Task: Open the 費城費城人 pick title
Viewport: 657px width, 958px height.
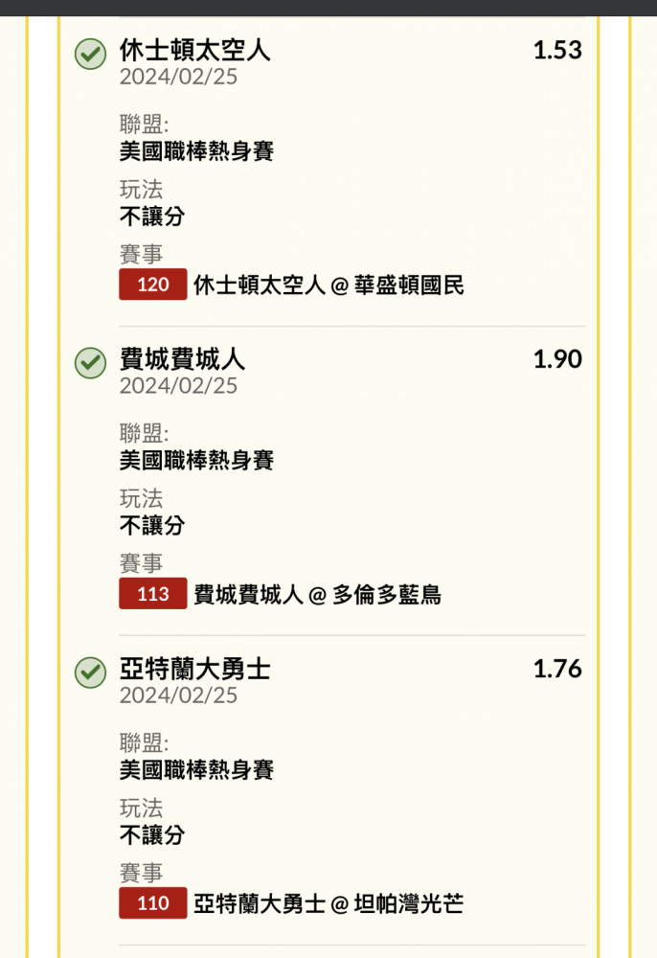Action: (182, 359)
